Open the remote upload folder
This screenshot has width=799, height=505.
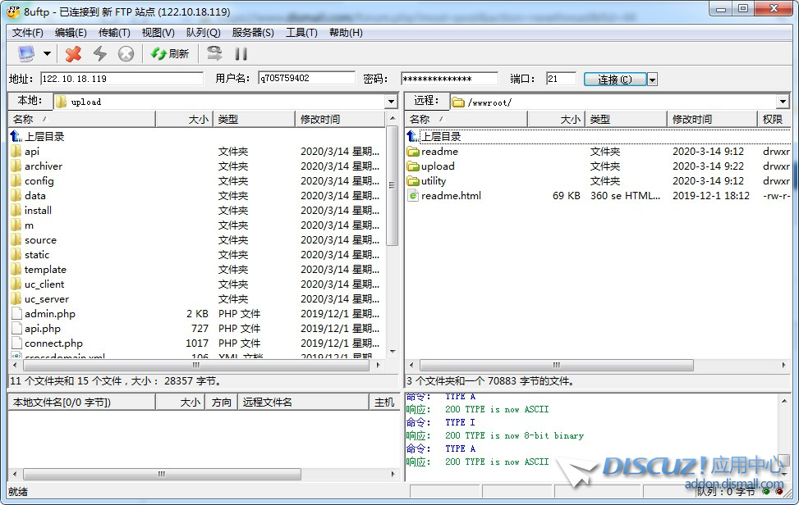coord(437,166)
